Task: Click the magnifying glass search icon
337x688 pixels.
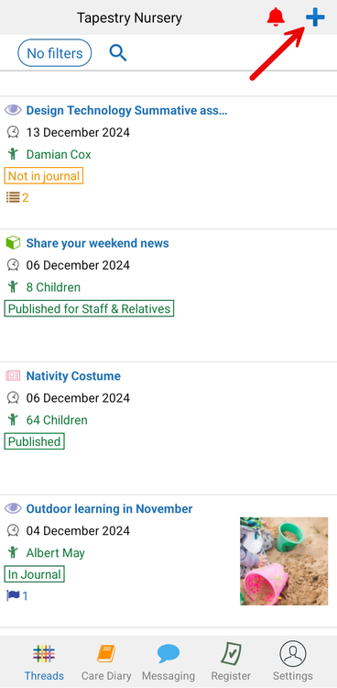Action: tap(118, 53)
